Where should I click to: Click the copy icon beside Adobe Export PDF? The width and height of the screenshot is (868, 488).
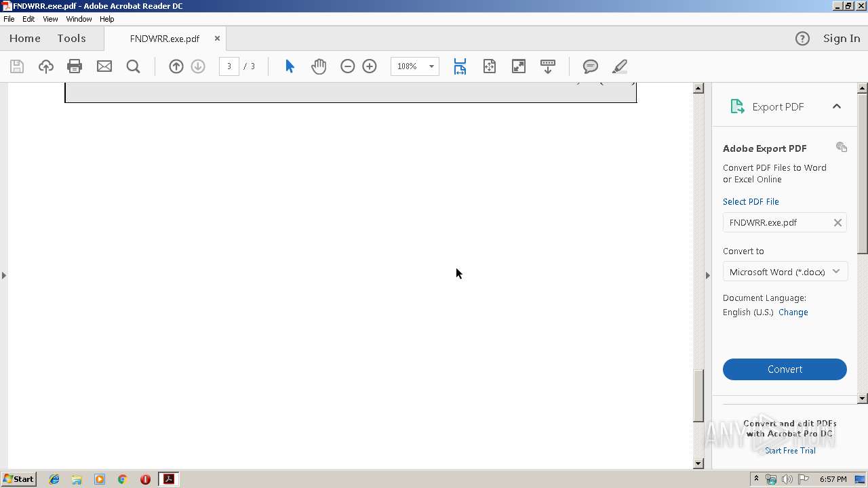pos(842,147)
